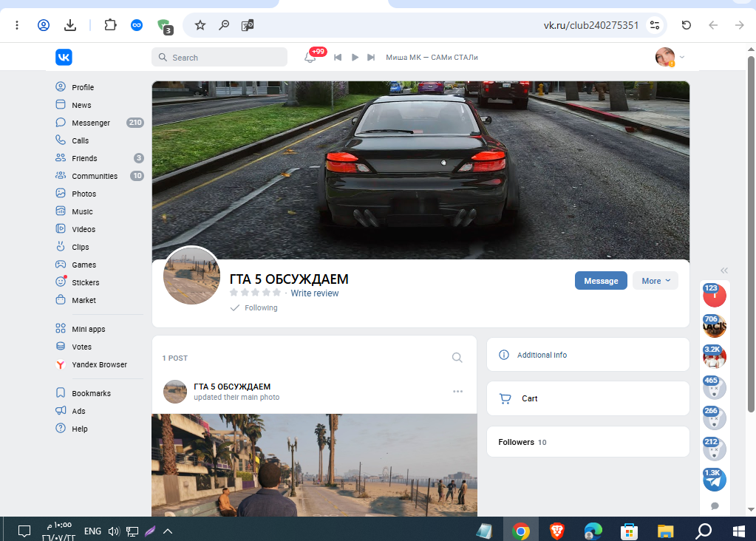The width and height of the screenshot is (756, 541).
Task: Open the Telegram-style chat with 1.3K badge
Action: tap(714, 480)
